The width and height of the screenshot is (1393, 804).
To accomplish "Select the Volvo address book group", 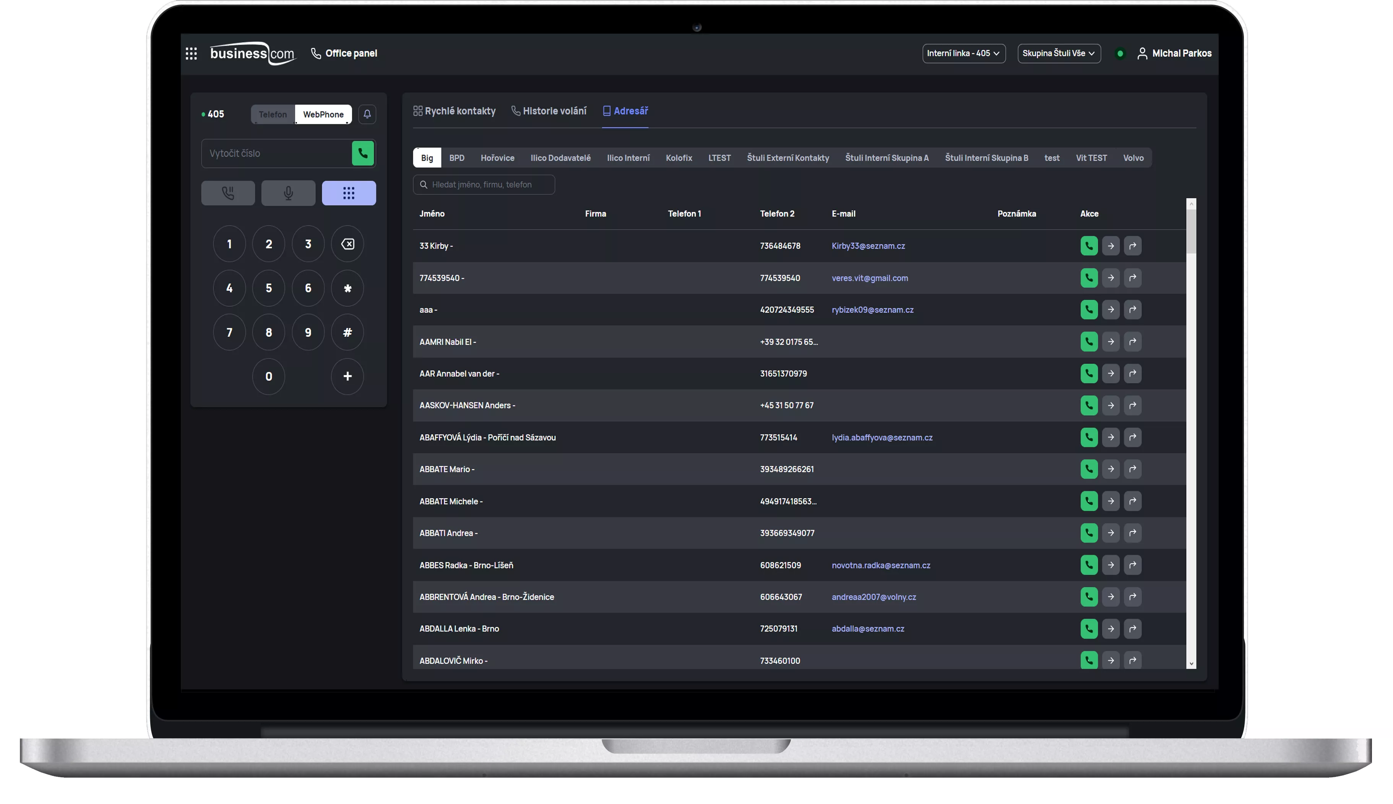I will click(x=1133, y=158).
